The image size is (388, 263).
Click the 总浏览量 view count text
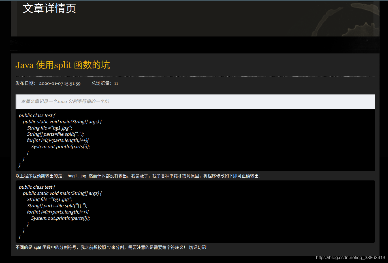(x=105, y=83)
